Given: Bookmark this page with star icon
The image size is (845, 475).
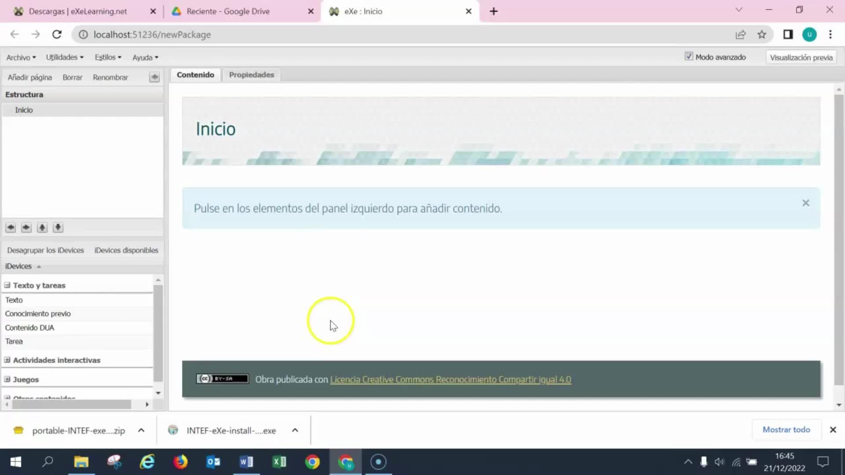Looking at the screenshot, I should (x=762, y=34).
